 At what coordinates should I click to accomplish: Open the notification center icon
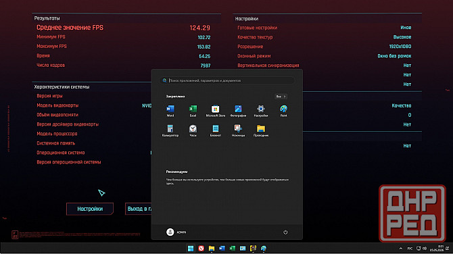[x=448, y=248]
